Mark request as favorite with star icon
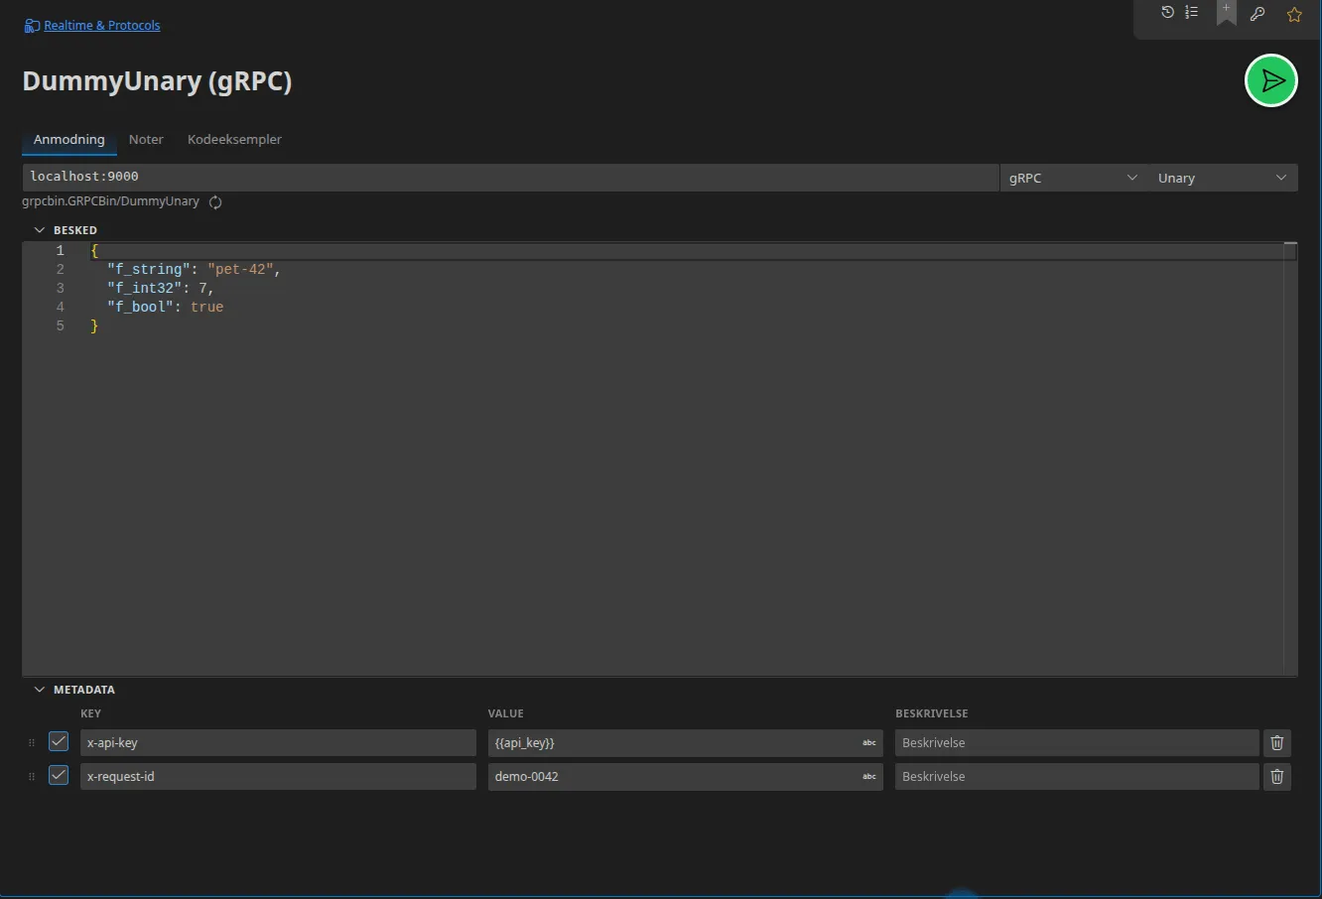1322x899 pixels. tap(1294, 14)
